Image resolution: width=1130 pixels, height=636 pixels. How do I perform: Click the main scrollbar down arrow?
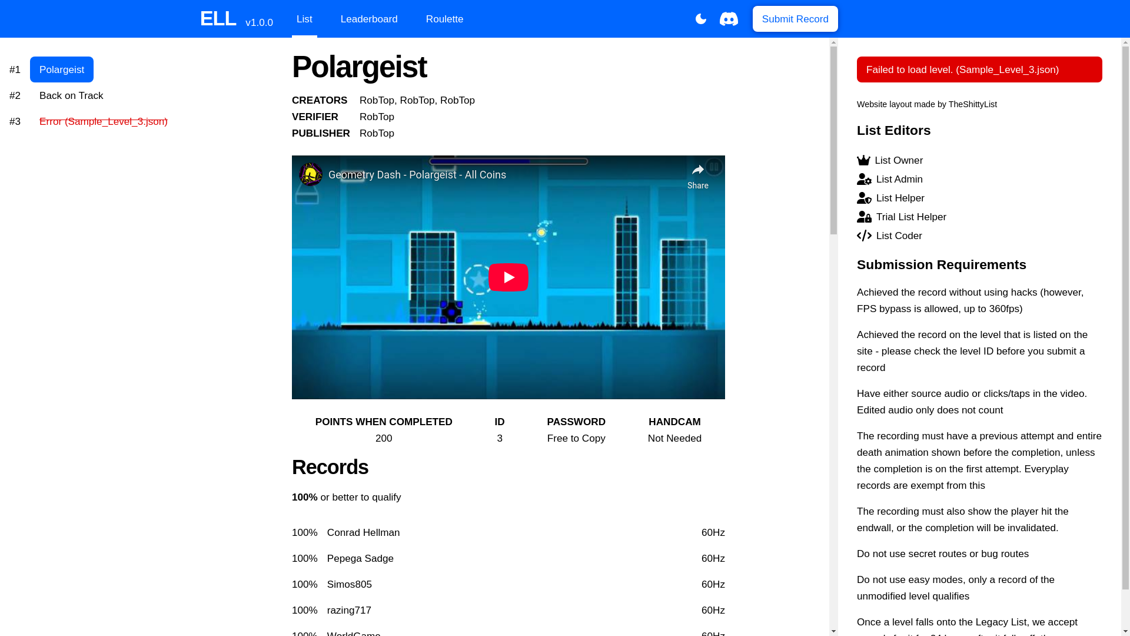point(833,631)
